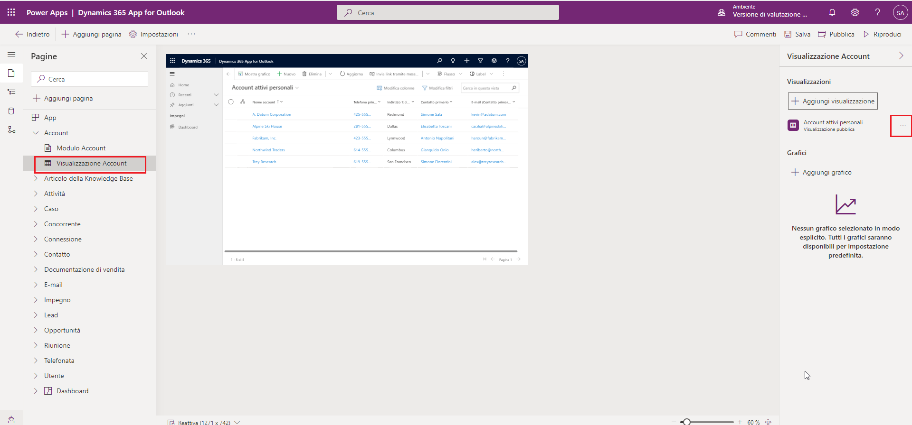Click Cerca field in Pagine panel
The height and width of the screenshot is (425, 912).
click(89, 79)
